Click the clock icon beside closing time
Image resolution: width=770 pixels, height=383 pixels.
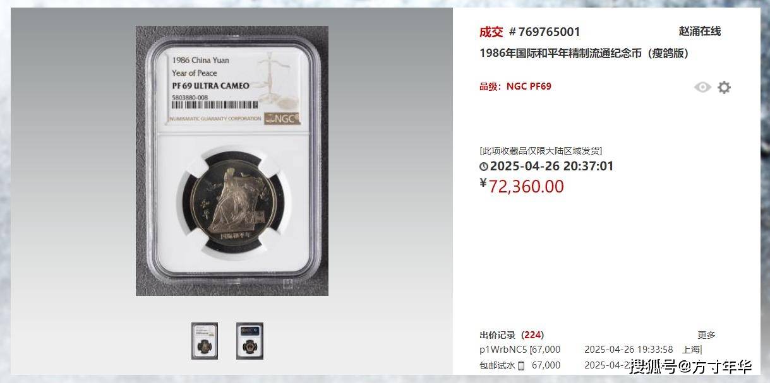(x=484, y=167)
